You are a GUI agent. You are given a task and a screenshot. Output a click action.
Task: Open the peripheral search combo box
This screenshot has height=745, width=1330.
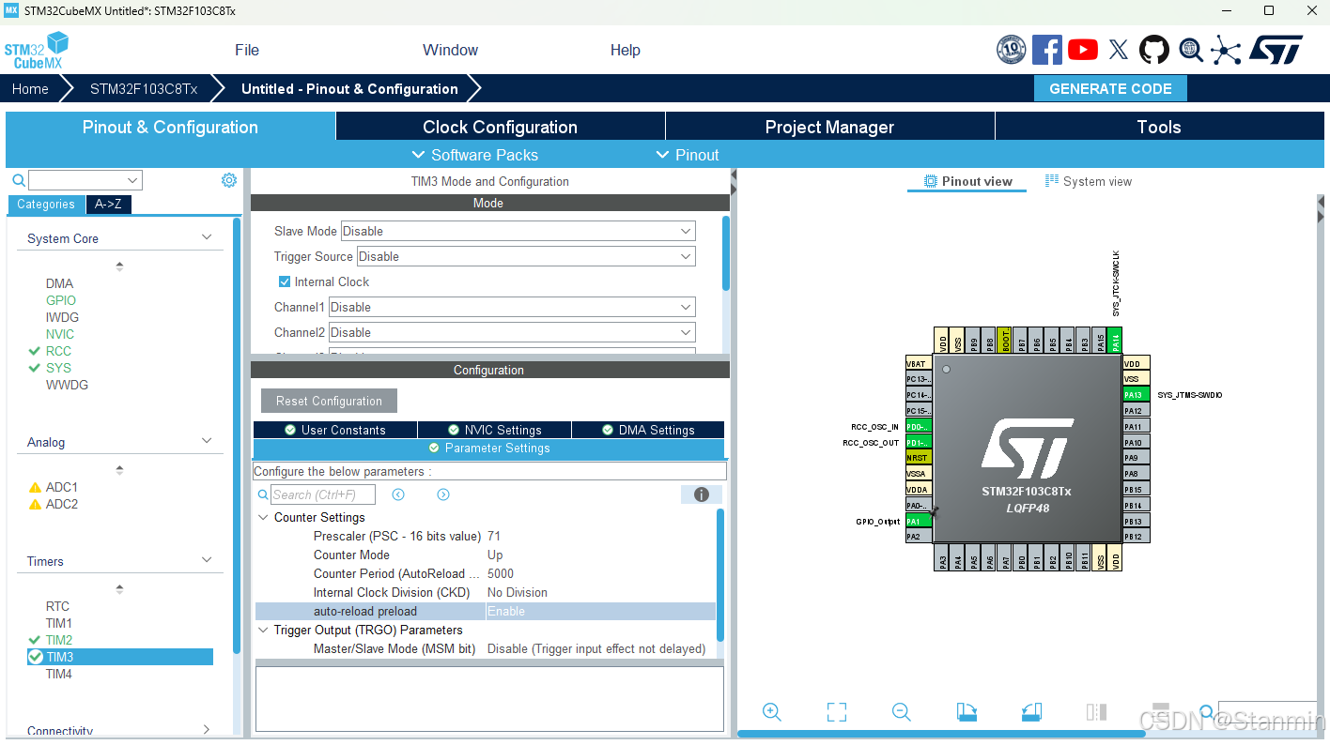coord(85,180)
